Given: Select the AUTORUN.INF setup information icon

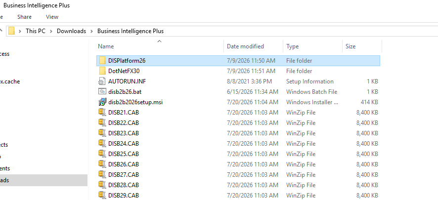Looking at the screenshot, I should pos(102,81).
